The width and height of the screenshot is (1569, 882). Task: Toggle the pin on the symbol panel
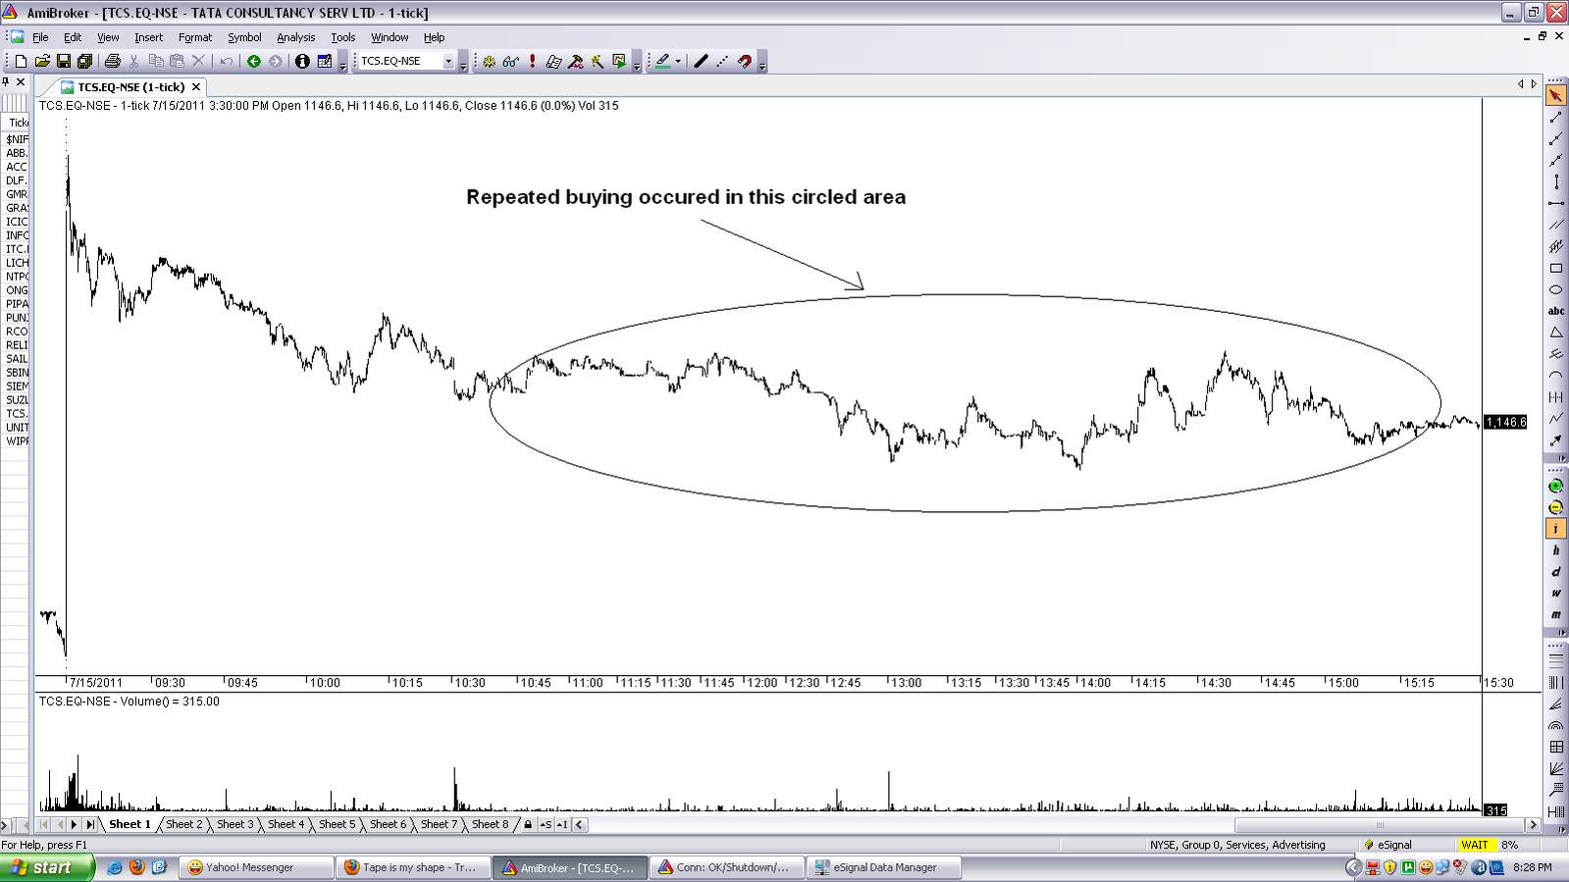coord(6,82)
